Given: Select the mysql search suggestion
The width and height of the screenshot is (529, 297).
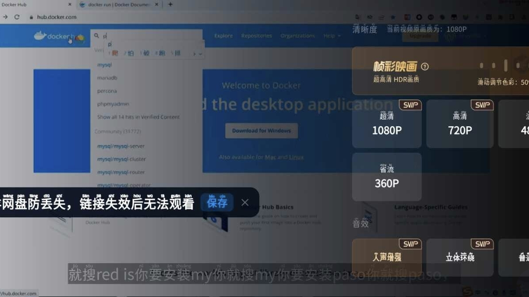Looking at the screenshot, I should [x=104, y=65].
